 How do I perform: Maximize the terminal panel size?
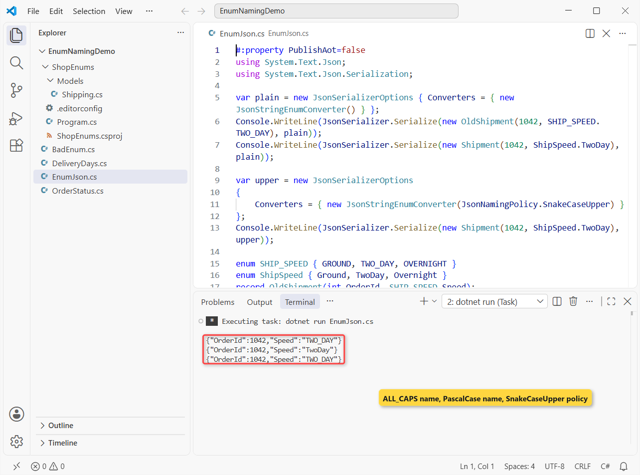pos(611,301)
